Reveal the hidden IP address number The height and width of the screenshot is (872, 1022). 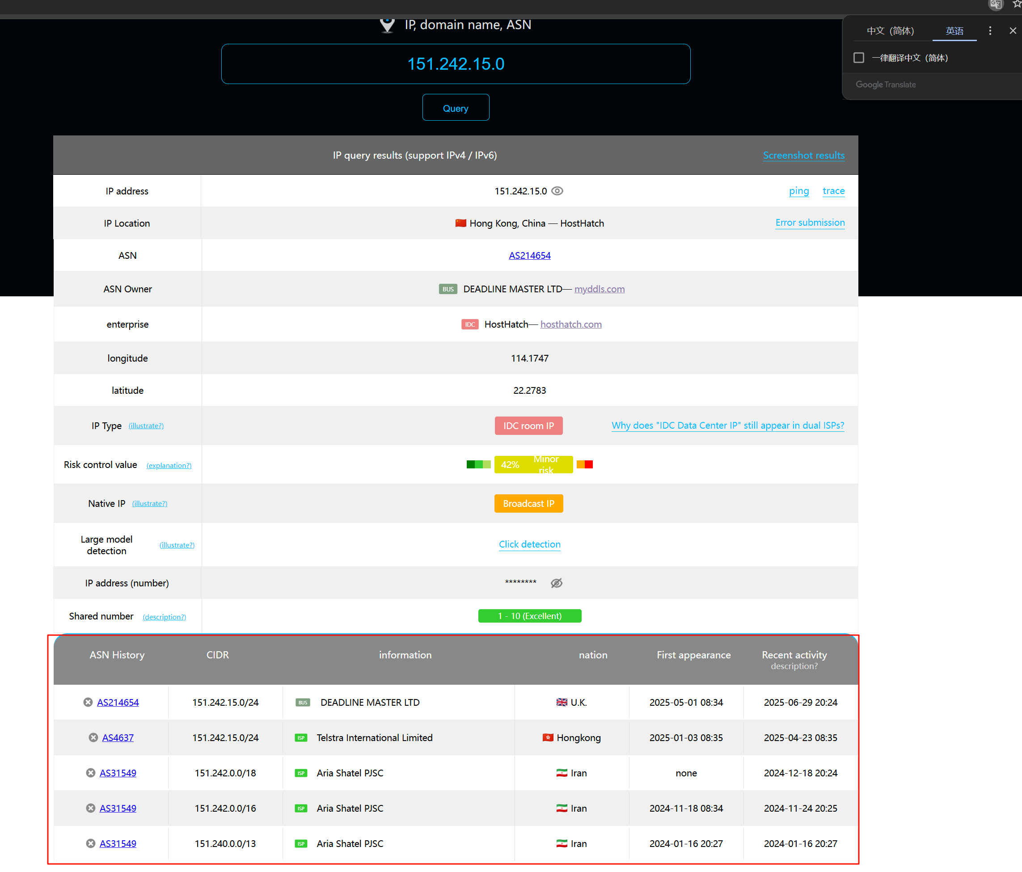point(557,583)
